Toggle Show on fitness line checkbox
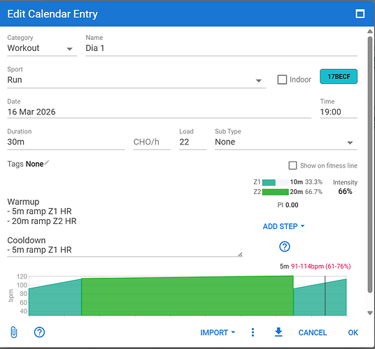Image resolution: width=375 pixels, height=349 pixels. (x=292, y=165)
